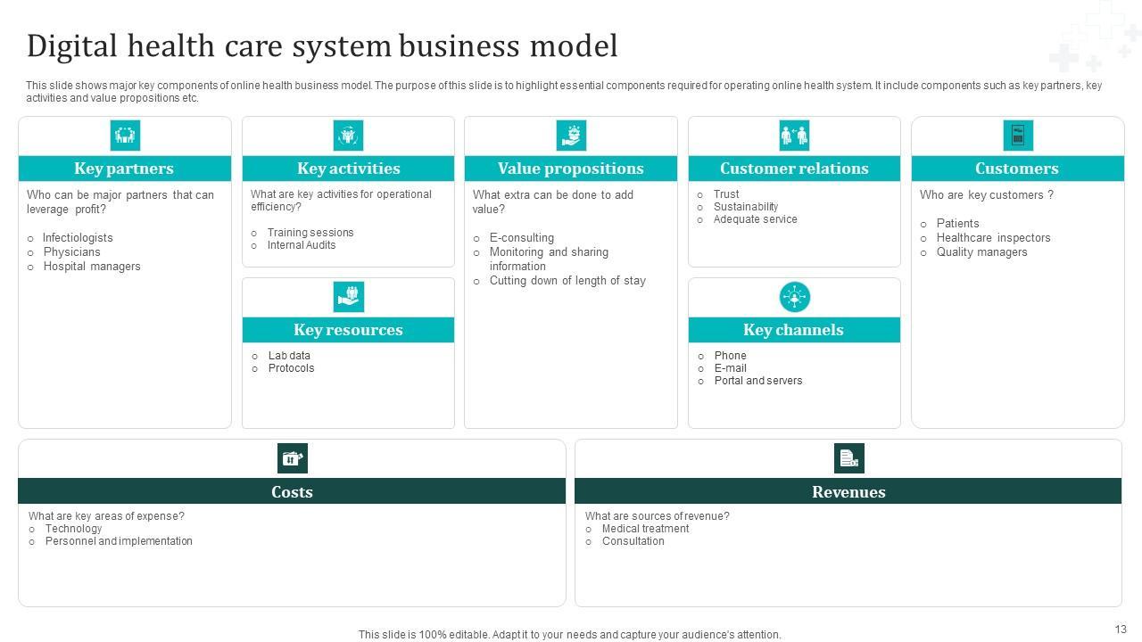Select the Value propositions header
Image resolution: width=1142 pixels, height=642 pixels.
(571, 169)
